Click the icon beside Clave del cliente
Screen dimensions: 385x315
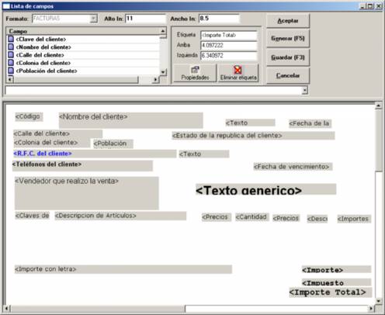tap(11, 39)
